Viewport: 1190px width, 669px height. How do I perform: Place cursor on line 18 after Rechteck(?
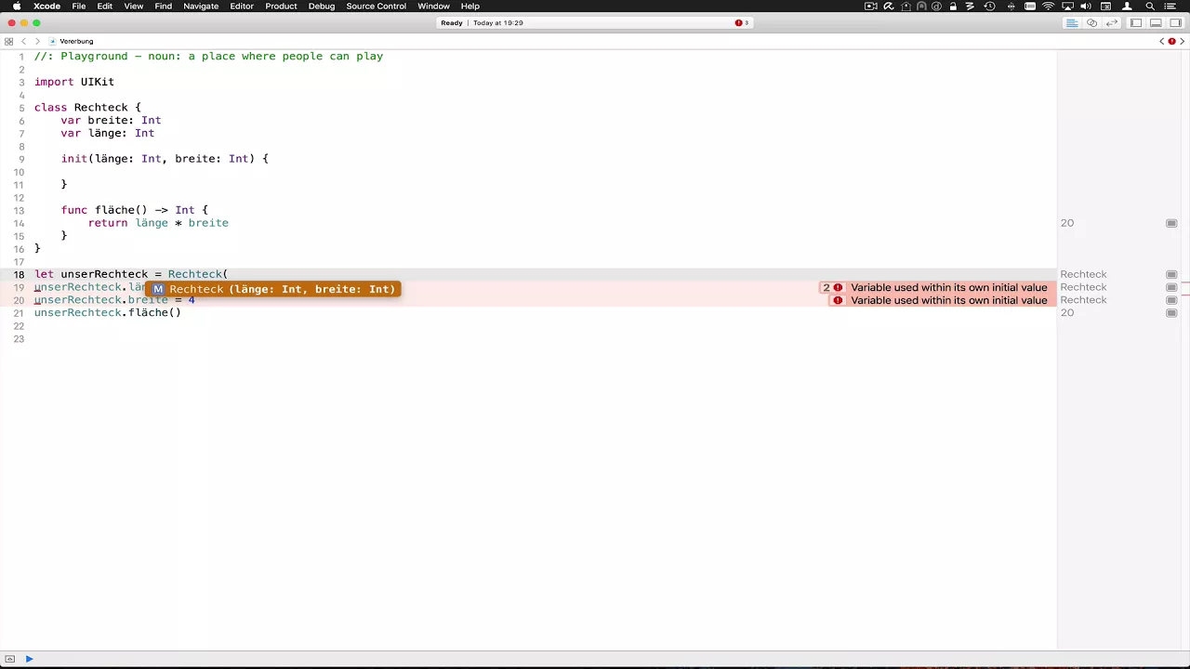229,274
